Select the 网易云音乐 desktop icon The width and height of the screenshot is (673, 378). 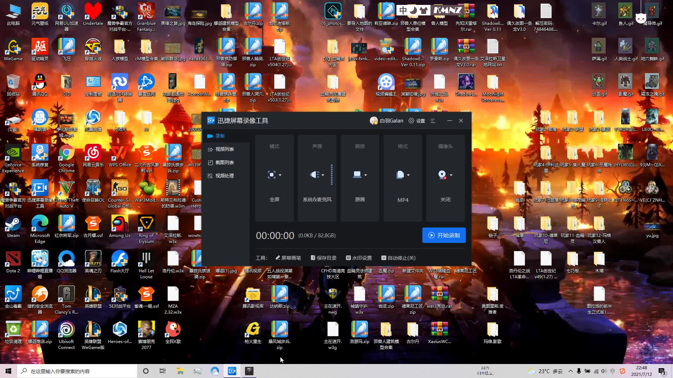(93, 156)
